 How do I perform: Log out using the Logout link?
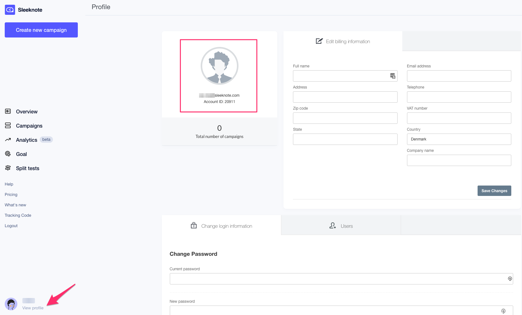pyautogui.click(x=11, y=226)
